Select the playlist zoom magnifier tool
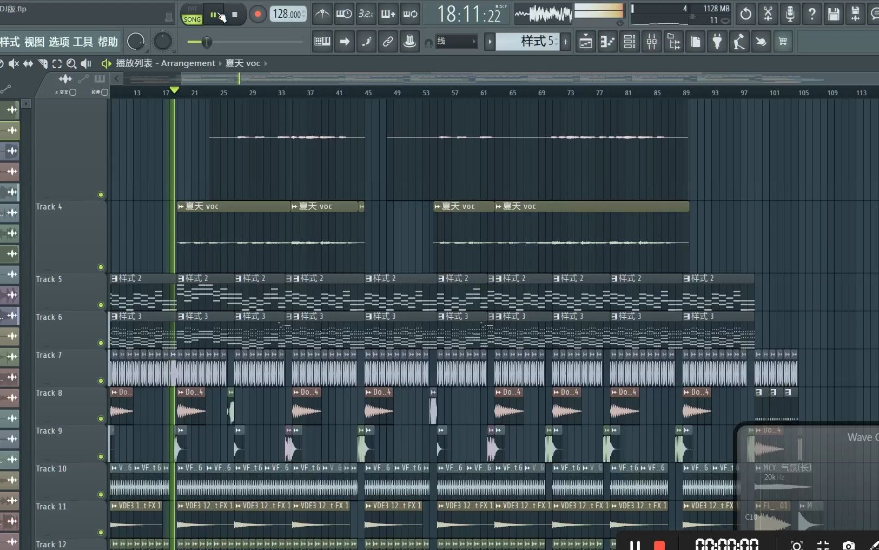 [71, 63]
